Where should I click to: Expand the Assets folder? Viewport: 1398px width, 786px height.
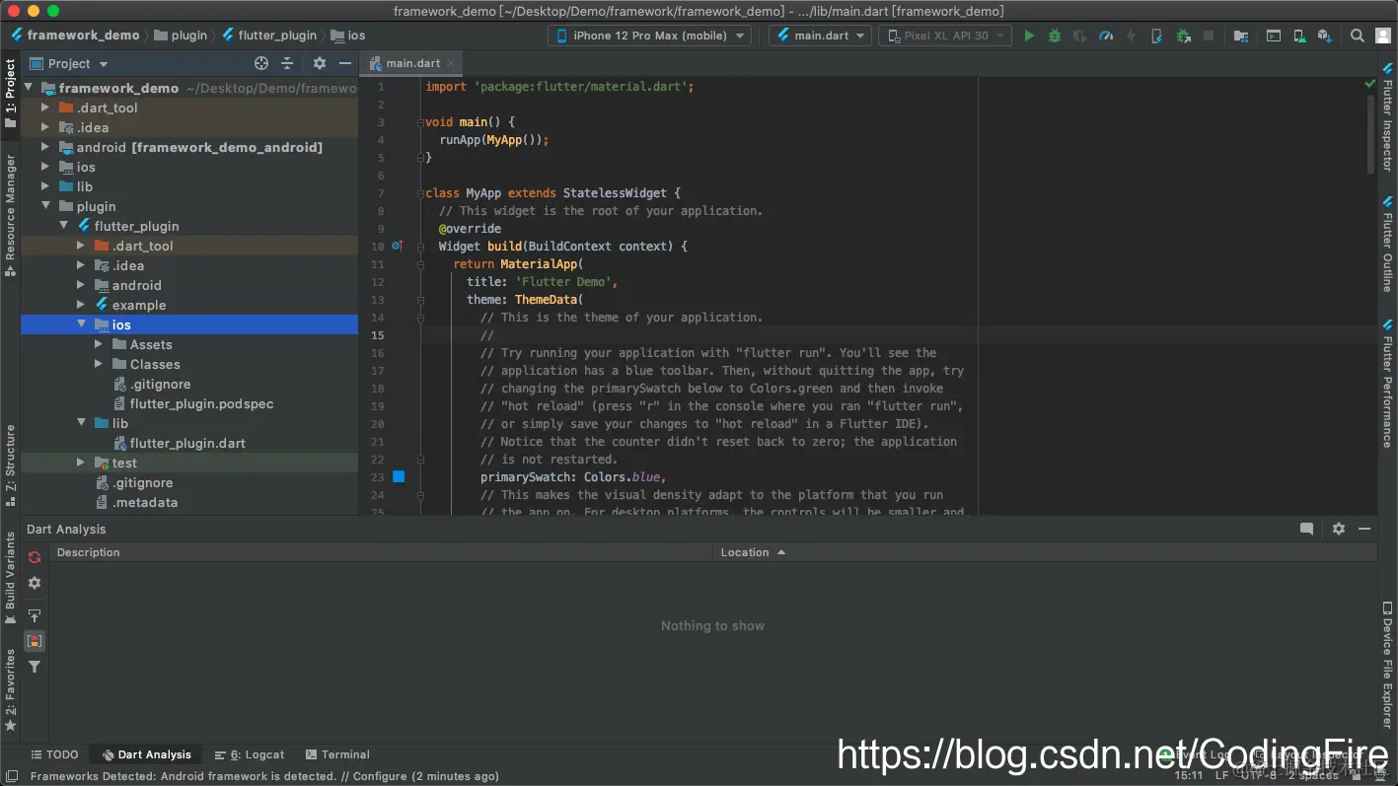[99, 344]
